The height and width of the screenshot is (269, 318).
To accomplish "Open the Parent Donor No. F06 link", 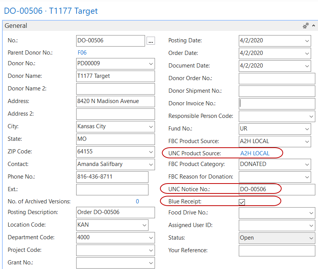I will (82, 53).
